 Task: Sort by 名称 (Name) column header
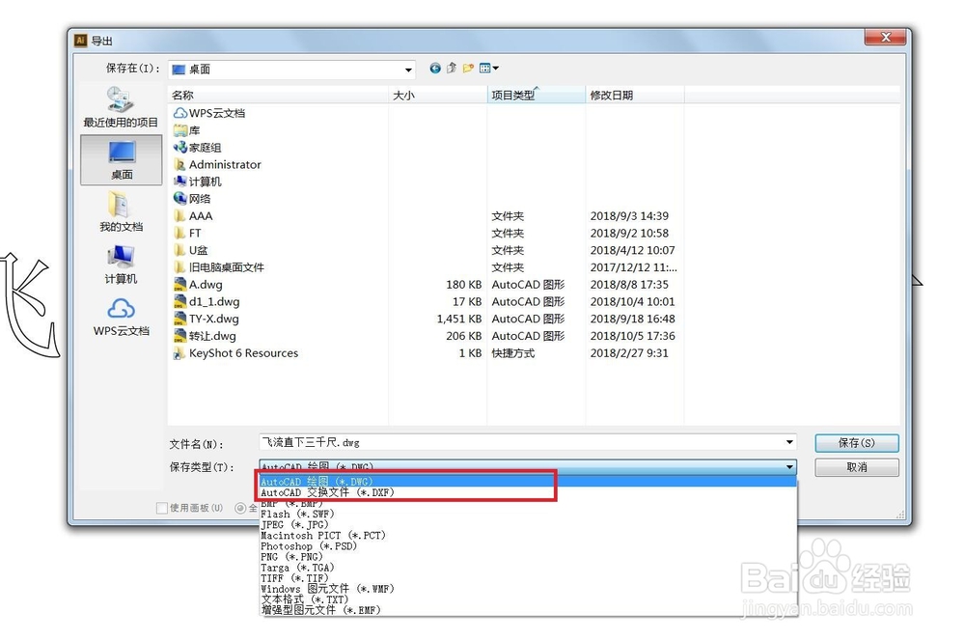278,95
